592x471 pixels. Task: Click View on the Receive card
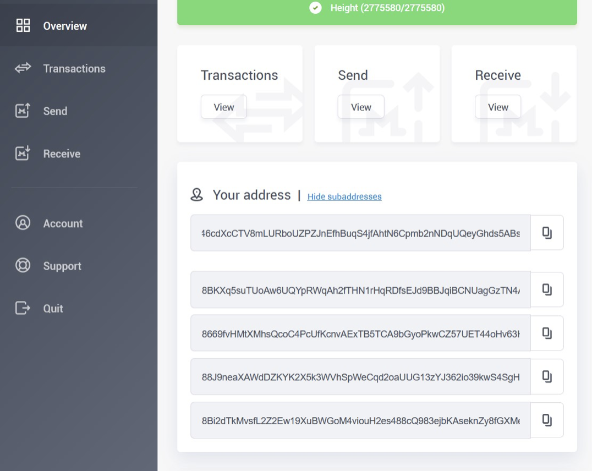point(497,107)
